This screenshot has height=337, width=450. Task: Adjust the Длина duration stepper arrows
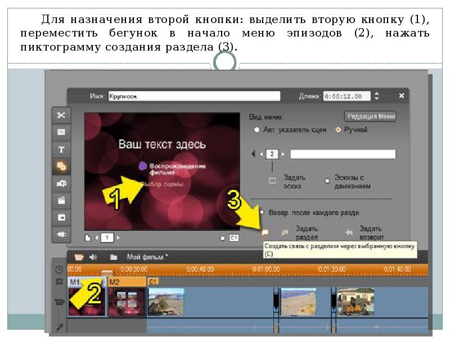[377, 96]
